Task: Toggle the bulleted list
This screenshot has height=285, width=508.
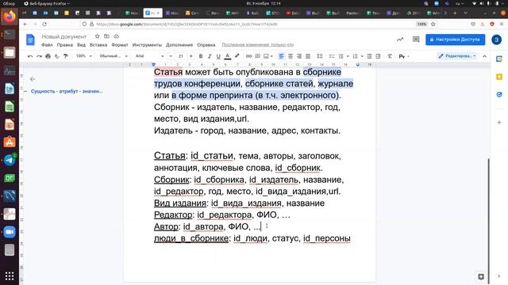Action: coord(341,56)
